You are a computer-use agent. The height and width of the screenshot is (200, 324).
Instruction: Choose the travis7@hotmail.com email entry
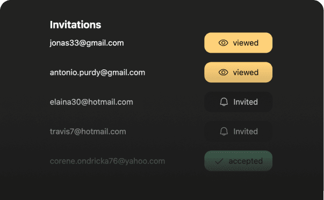coord(88,132)
